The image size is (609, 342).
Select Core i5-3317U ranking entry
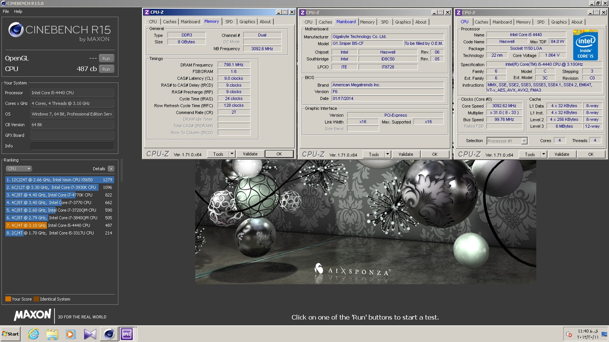pyautogui.click(x=59, y=233)
